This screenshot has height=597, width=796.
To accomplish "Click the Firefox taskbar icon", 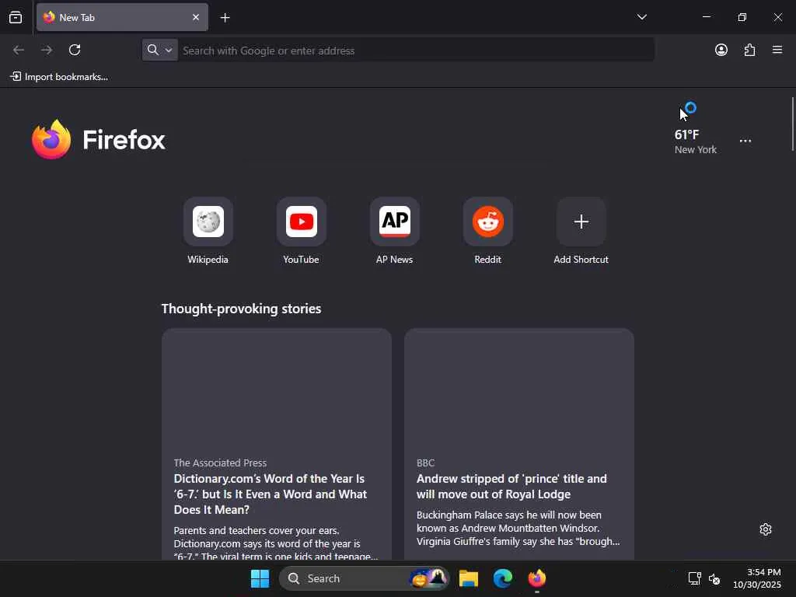I will 536,578.
